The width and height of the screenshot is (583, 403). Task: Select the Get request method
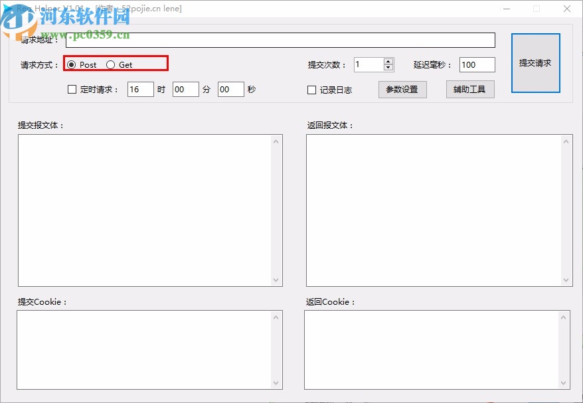pyautogui.click(x=110, y=64)
